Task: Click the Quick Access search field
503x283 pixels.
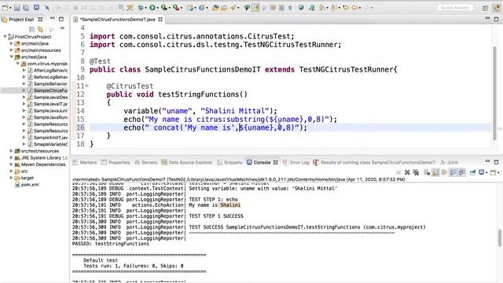Action: click(x=454, y=8)
